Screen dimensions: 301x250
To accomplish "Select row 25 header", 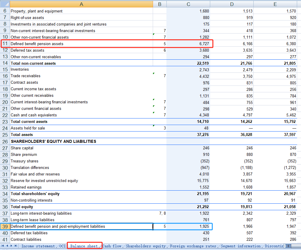I will point(5,135).
